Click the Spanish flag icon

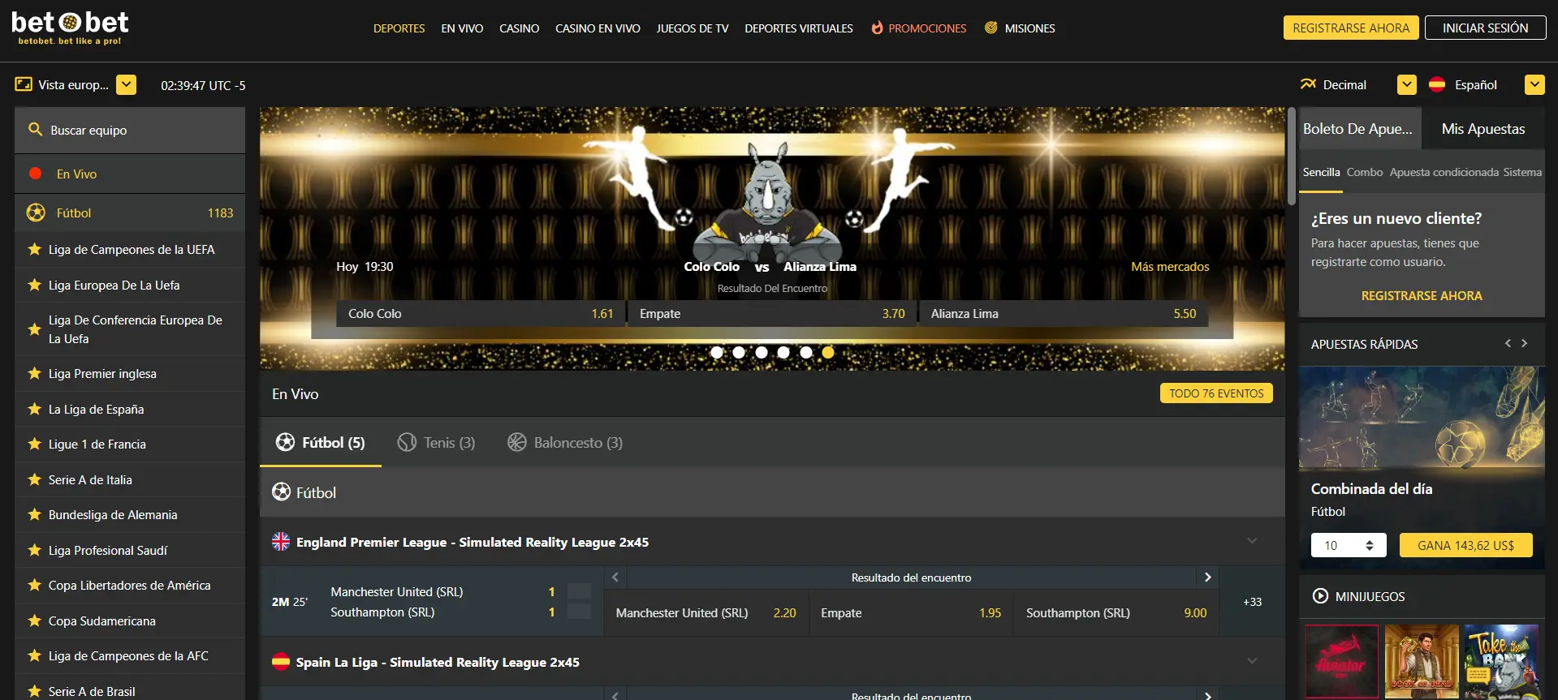point(1437,84)
